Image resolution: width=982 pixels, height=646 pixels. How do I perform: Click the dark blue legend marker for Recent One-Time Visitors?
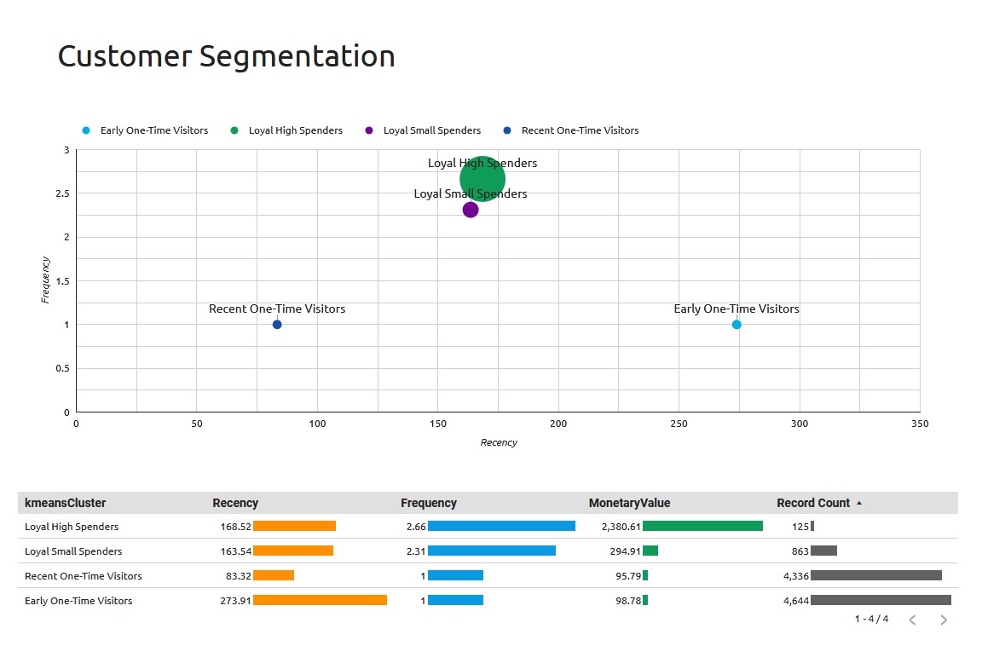507,130
